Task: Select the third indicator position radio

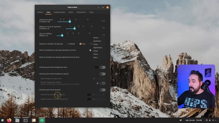Action: pos(91,44)
